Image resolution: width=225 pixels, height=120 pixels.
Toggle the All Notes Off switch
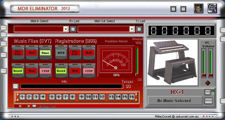point(34,106)
